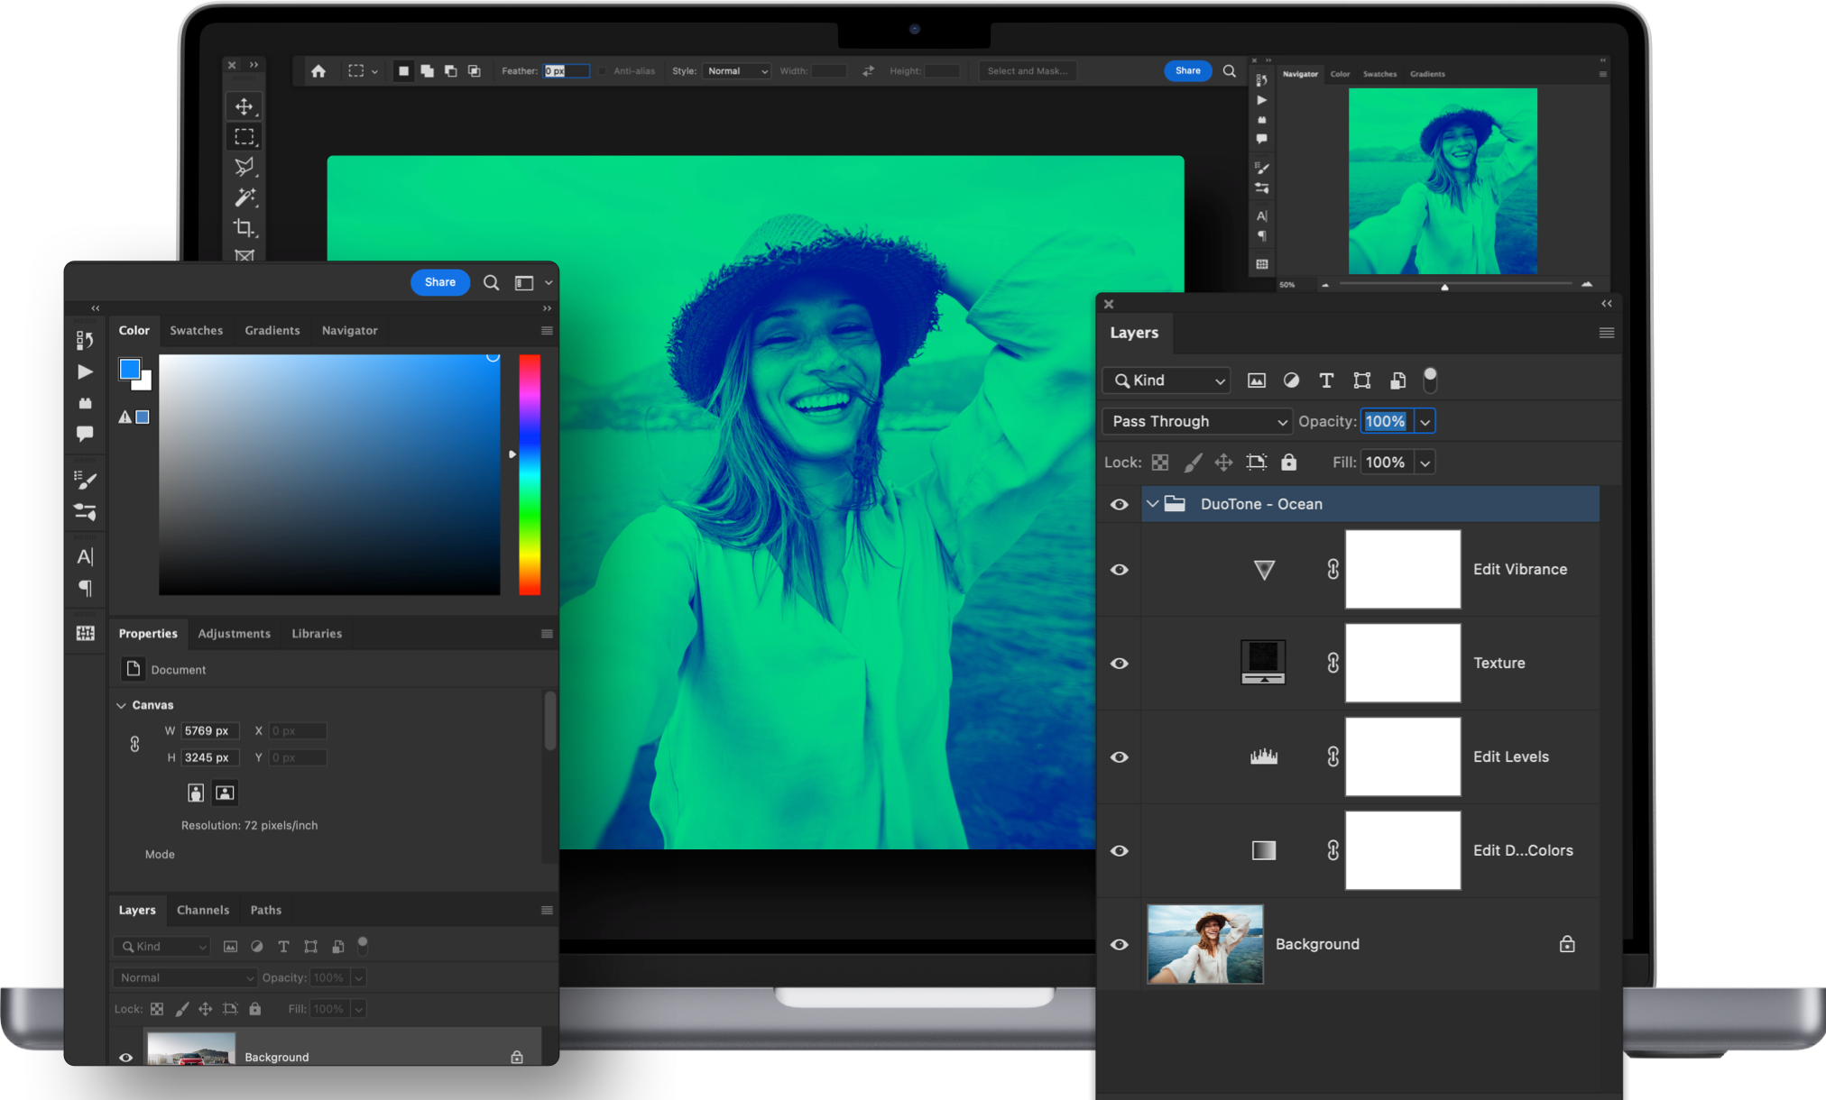The image size is (1826, 1100).
Task: Toggle layer filtering switch in large Layers panel
Action: point(1430,380)
